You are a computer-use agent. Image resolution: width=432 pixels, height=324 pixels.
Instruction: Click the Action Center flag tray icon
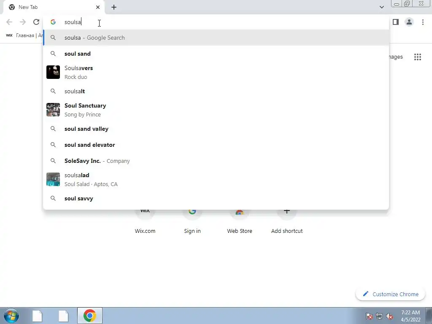click(369, 316)
